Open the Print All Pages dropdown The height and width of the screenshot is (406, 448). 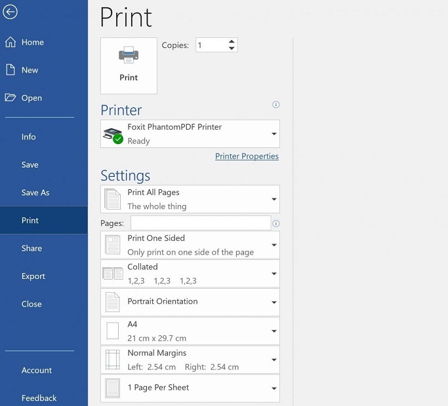(x=190, y=199)
